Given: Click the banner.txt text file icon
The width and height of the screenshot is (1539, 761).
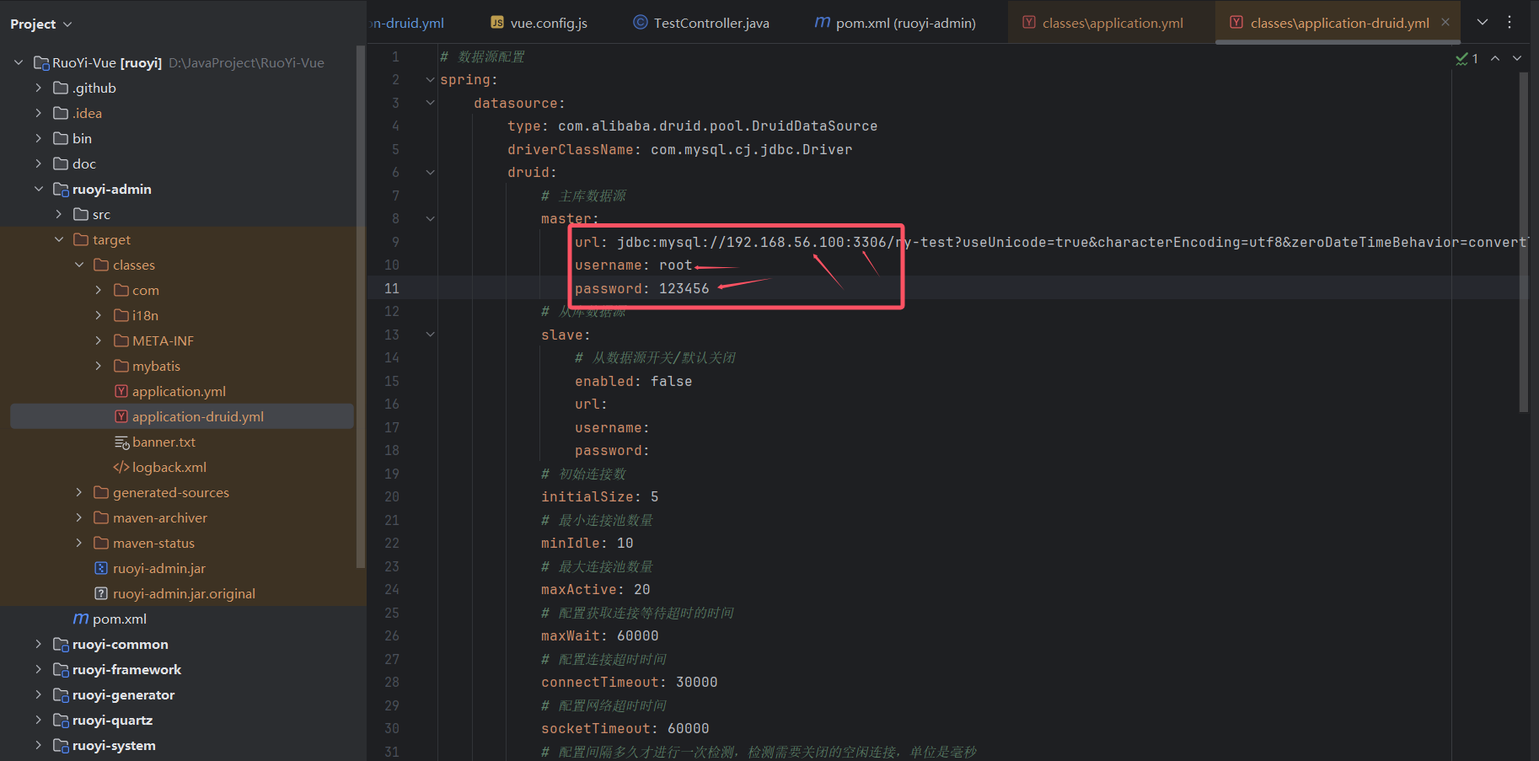Looking at the screenshot, I should pos(121,442).
